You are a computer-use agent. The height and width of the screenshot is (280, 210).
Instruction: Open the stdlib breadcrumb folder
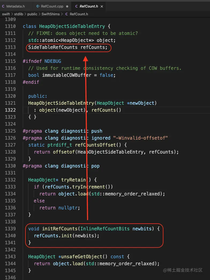[x=19, y=14]
